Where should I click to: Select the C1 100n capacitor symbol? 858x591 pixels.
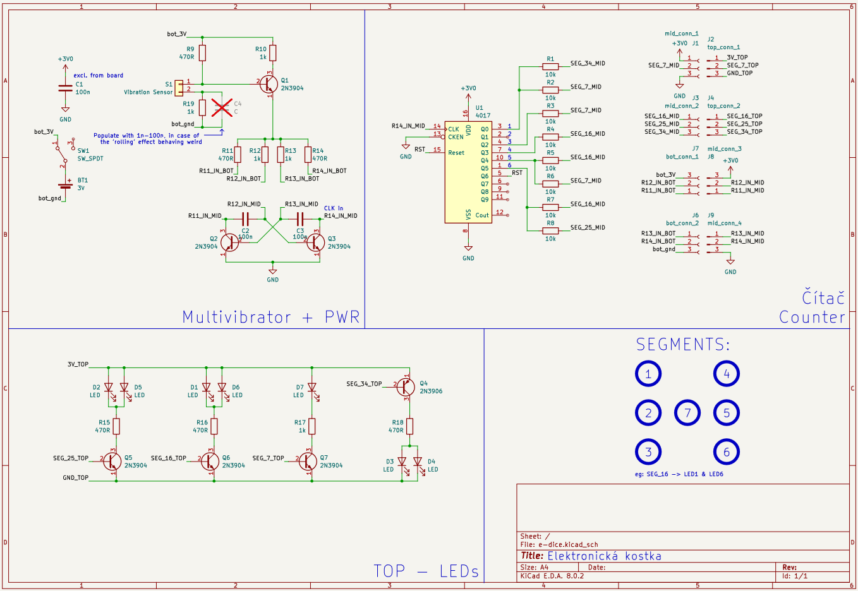[65, 88]
